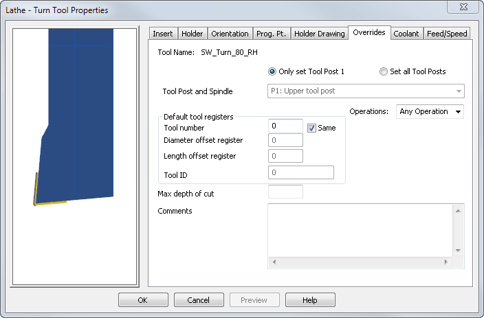This screenshot has height=318, width=484.
Task: Expand the Operations dropdown
Action: click(430, 112)
